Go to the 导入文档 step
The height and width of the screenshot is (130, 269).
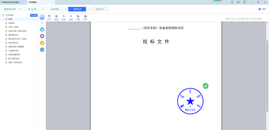coord(32,9)
